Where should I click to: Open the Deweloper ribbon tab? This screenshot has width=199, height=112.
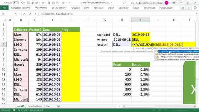[123, 8]
